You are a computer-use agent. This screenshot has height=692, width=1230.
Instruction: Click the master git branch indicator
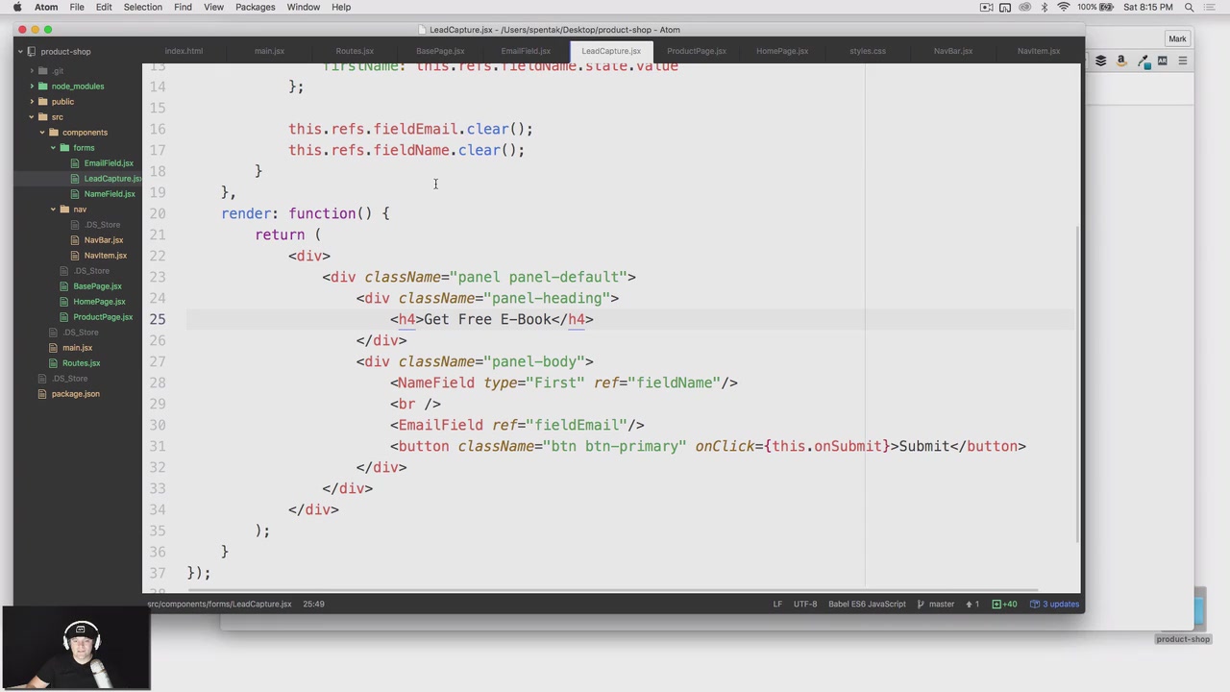936,605
